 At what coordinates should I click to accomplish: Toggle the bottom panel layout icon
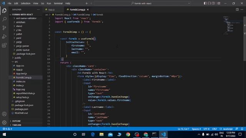tap(209, 3)
